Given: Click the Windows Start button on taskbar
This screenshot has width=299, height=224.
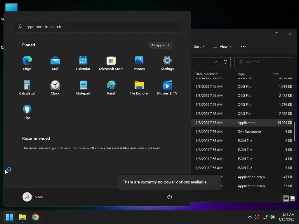Looking at the screenshot, I should pos(9,217).
